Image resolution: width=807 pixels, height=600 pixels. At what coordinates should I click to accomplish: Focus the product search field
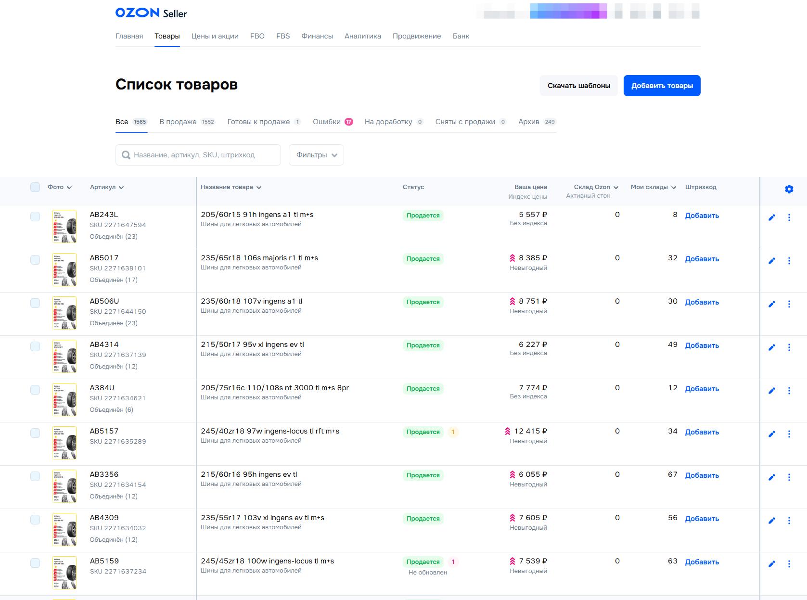coord(198,155)
